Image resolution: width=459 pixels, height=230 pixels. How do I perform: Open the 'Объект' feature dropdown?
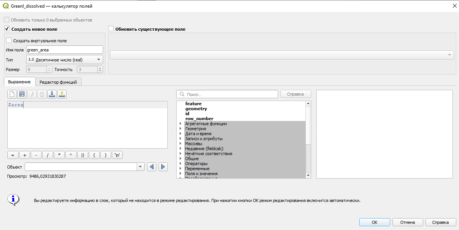point(141,167)
